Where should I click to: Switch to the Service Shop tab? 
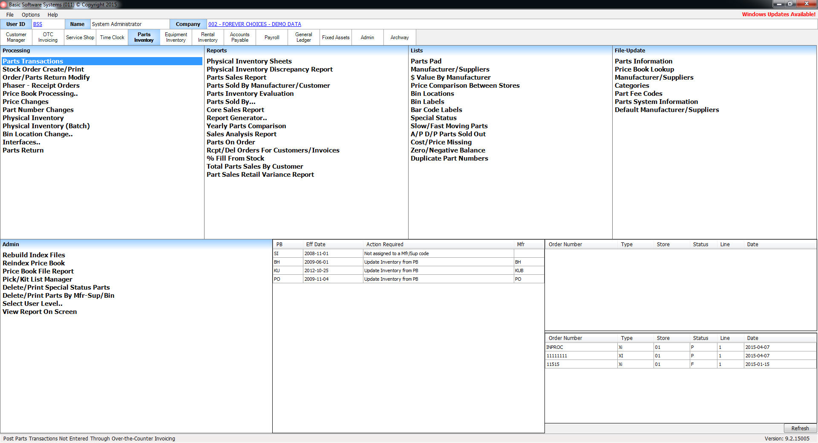tap(80, 37)
